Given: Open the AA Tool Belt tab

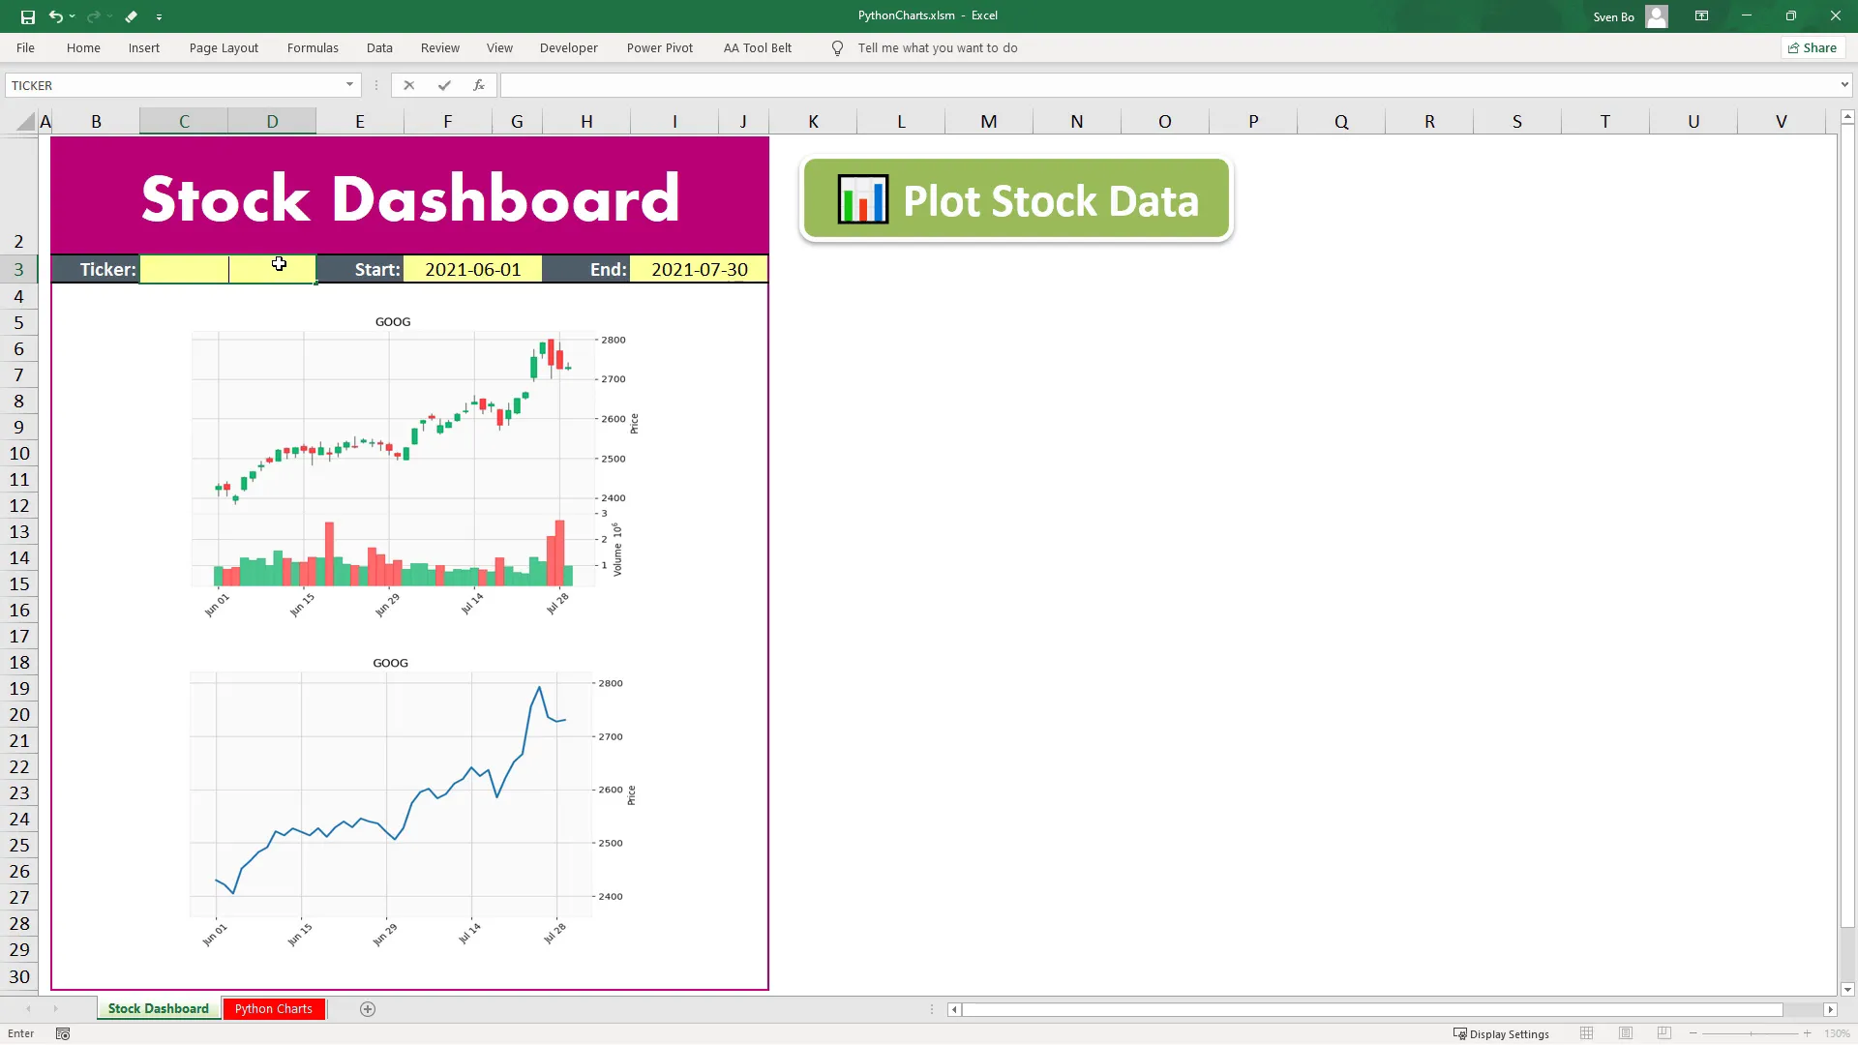Looking at the screenshot, I should pyautogui.click(x=758, y=47).
